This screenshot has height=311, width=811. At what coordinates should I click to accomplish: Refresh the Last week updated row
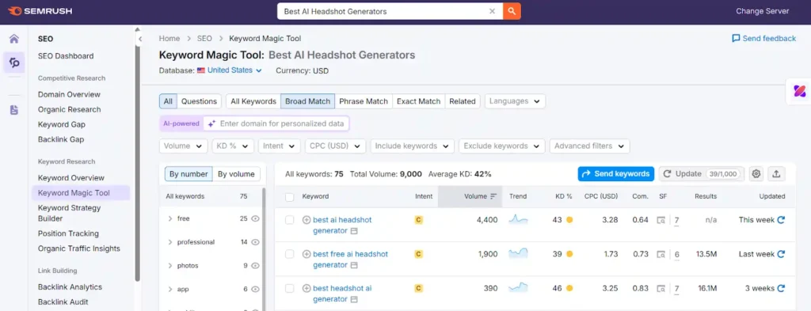click(781, 254)
